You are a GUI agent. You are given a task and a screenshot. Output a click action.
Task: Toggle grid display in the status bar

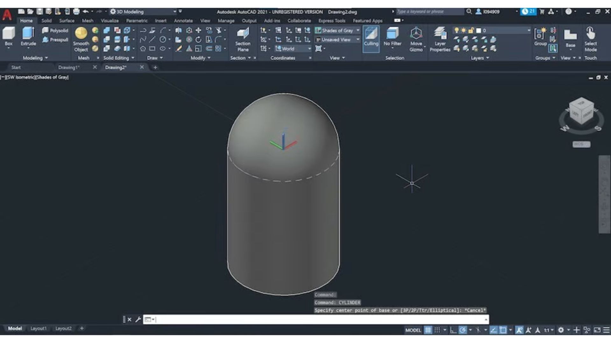click(429, 330)
